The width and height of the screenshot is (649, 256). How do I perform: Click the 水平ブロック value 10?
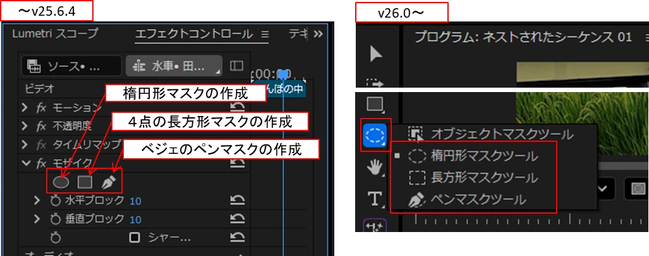pos(135,201)
